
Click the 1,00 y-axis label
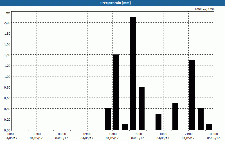[x=7, y=76]
